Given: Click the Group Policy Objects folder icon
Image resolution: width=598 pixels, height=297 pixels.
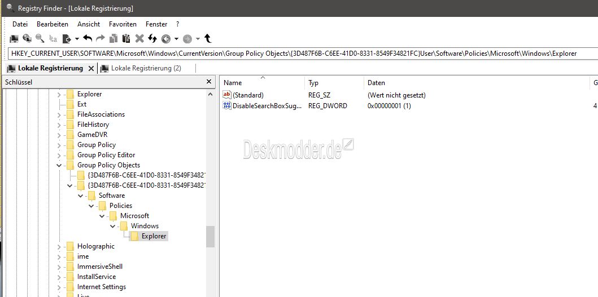Looking at the screenshot, I should point(70,165).
